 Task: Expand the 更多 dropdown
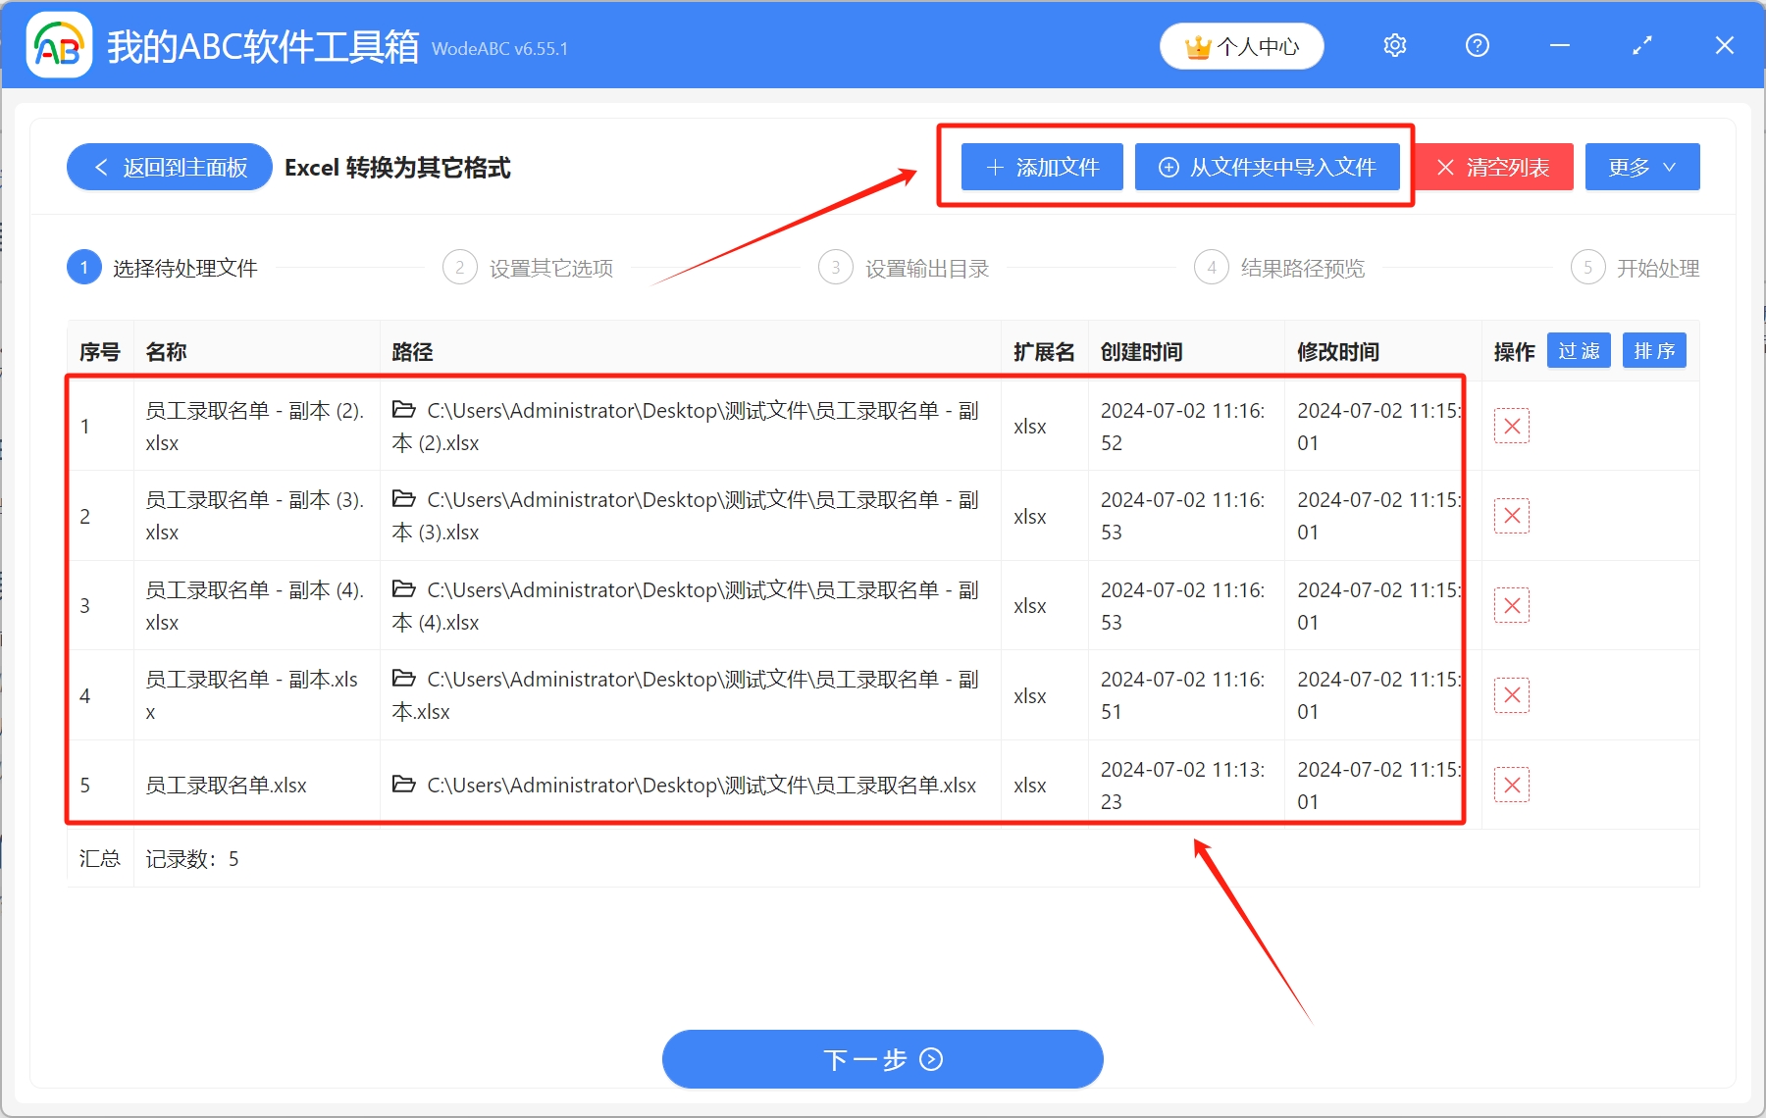[x=1641, y=167]
